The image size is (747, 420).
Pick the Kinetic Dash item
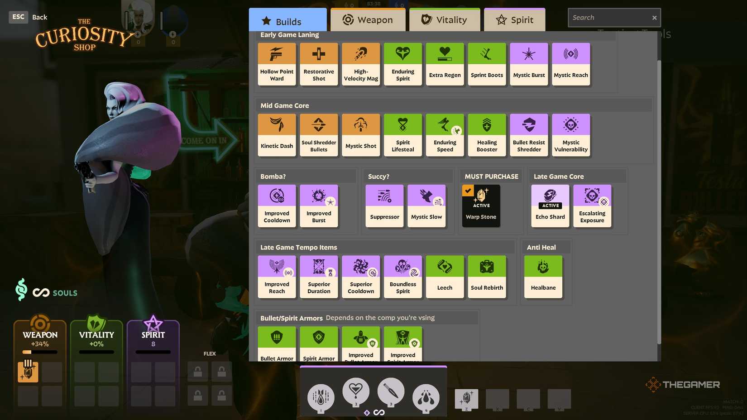pyautogui.click(x=277, y=135)
